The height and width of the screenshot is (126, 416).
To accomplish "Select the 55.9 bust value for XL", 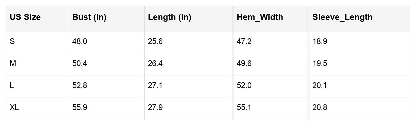I will [x=80, y=108].
